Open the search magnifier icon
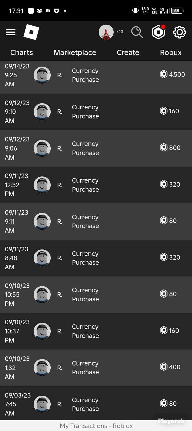The height and width of the screenshot is (431, 192). (x=137, y=32)
